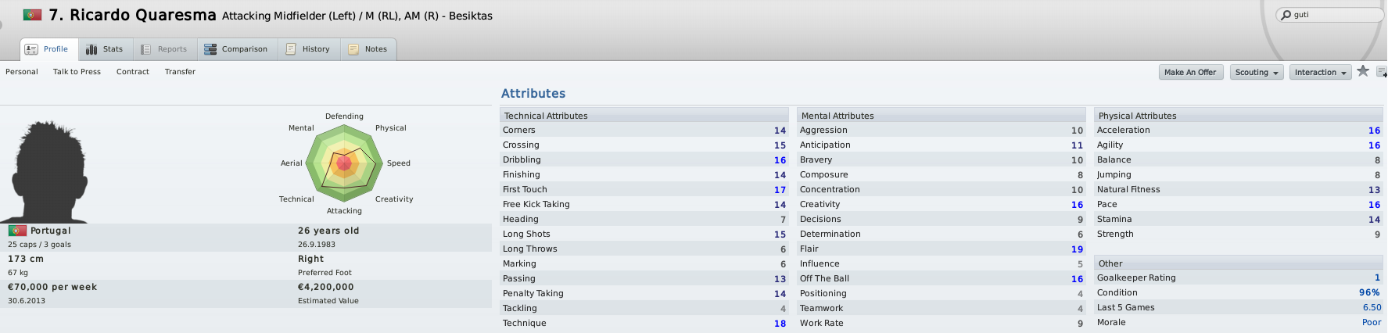Select the Contract submenu item
Image resolution: width=1388 pixels, height=333 pixels.
click(133, 72)
